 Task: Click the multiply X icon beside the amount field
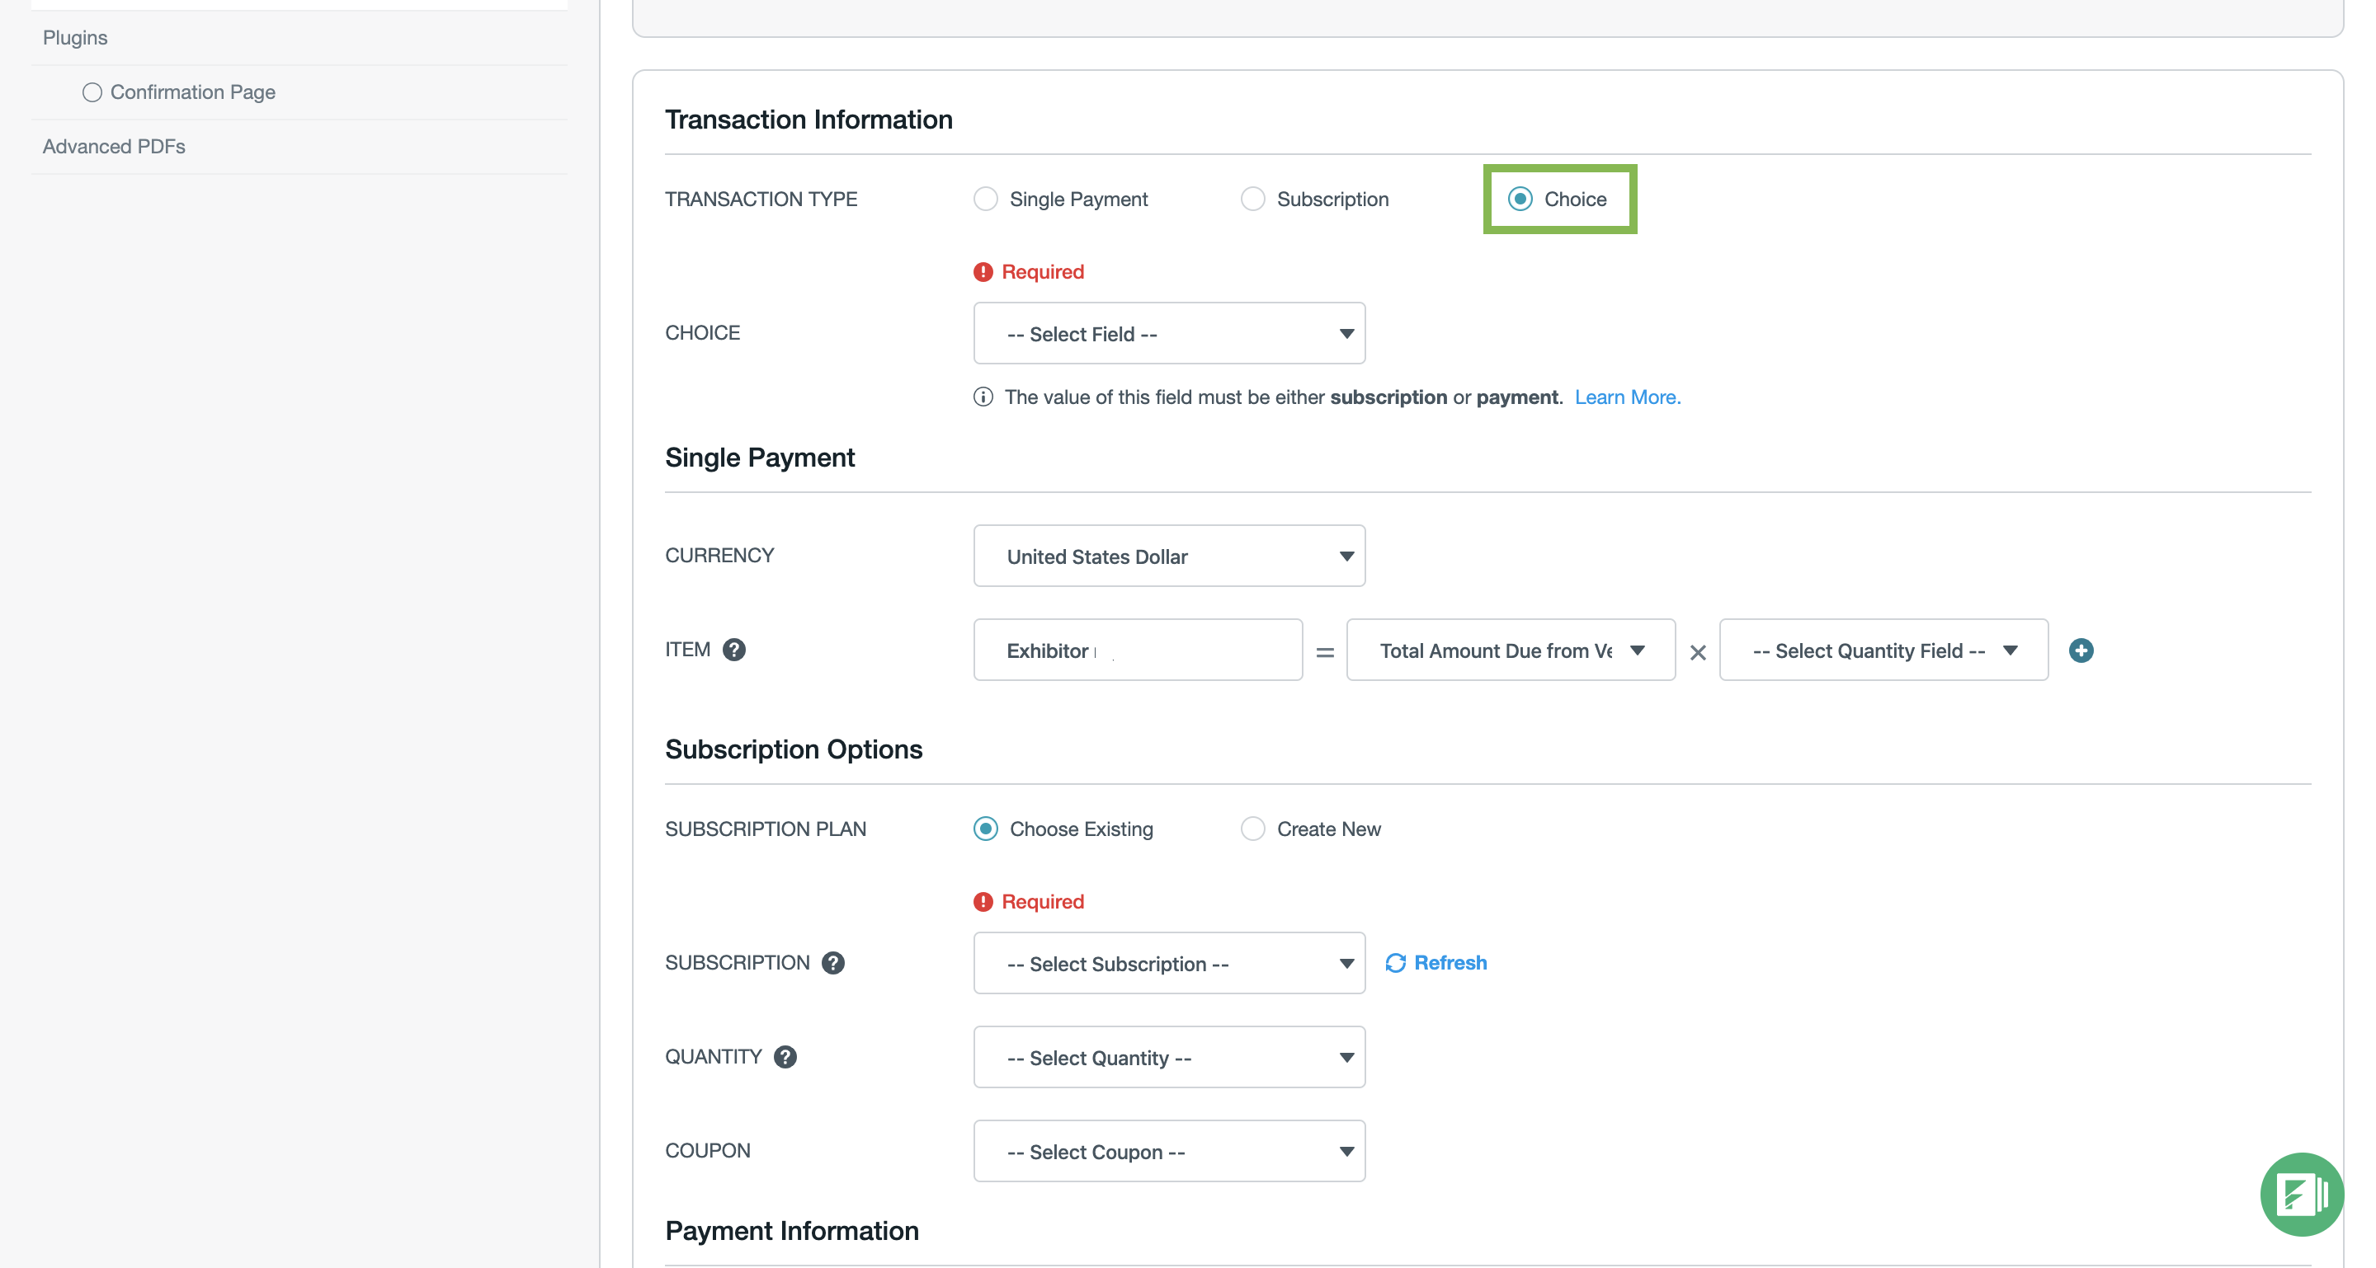pos(1697,652)
